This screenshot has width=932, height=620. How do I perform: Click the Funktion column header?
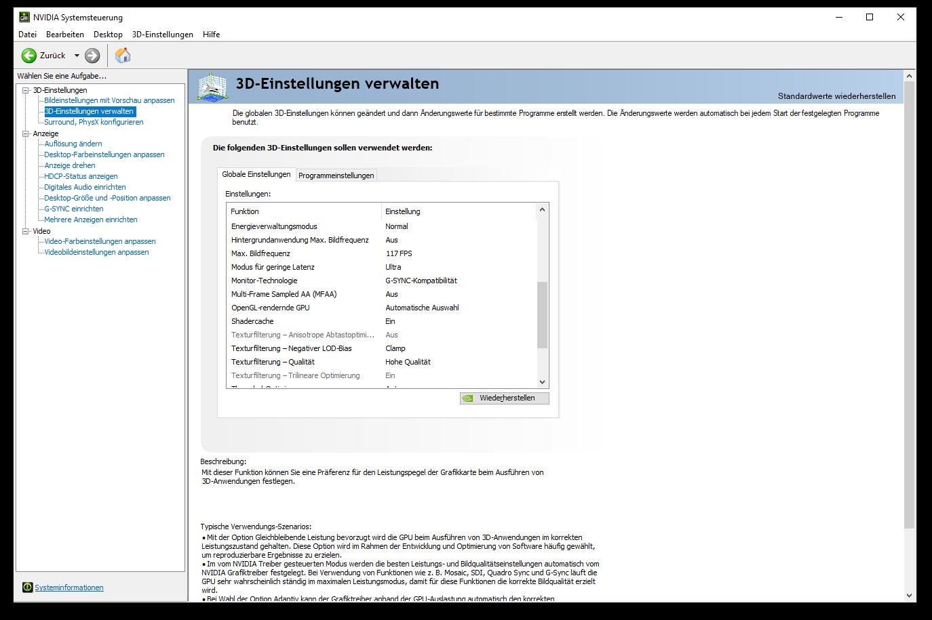[305, 211]
